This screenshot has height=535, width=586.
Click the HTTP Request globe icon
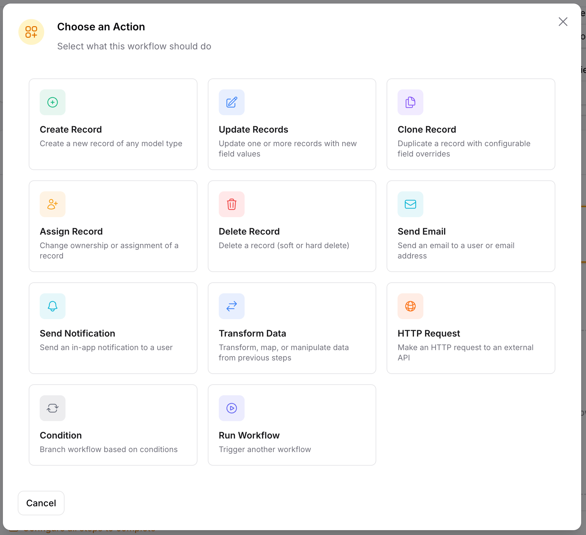[410, 306]
